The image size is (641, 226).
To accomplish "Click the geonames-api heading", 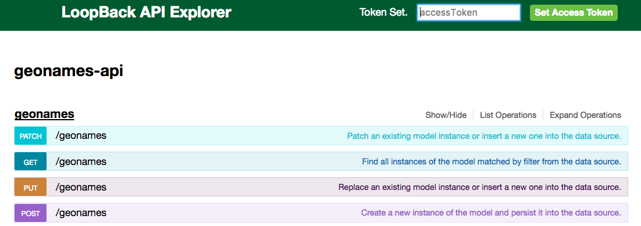I will pyautogui.click(x=69, y=71).
